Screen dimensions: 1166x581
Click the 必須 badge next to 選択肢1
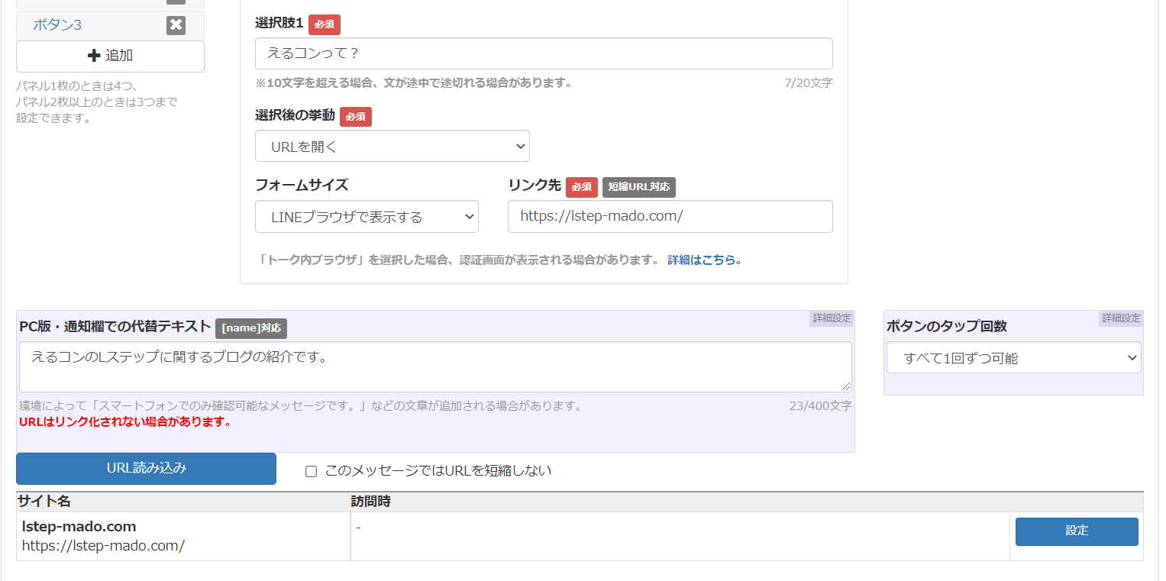[325, 24]
